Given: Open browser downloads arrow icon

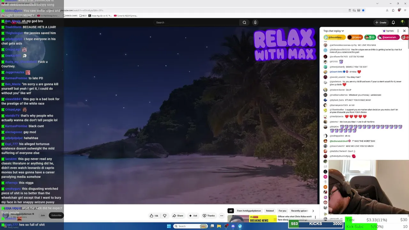Looking at the screenshot, I should pyautogui.click(x=387, y=10).
